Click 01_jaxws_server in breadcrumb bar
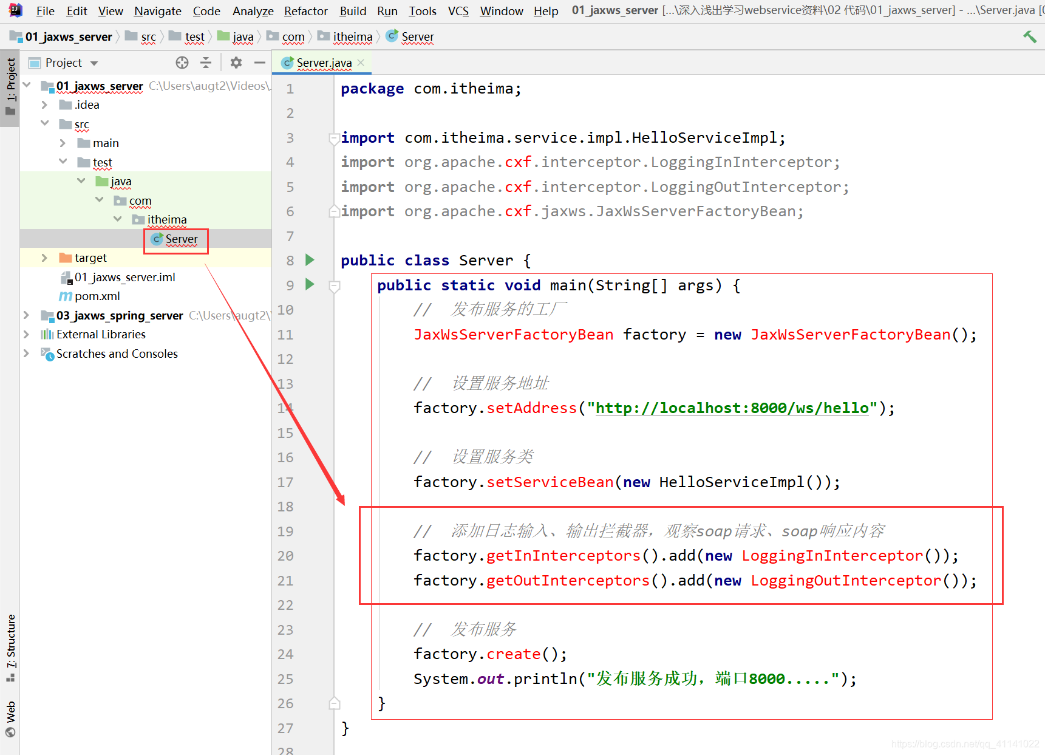 click(x=69, y=37)
